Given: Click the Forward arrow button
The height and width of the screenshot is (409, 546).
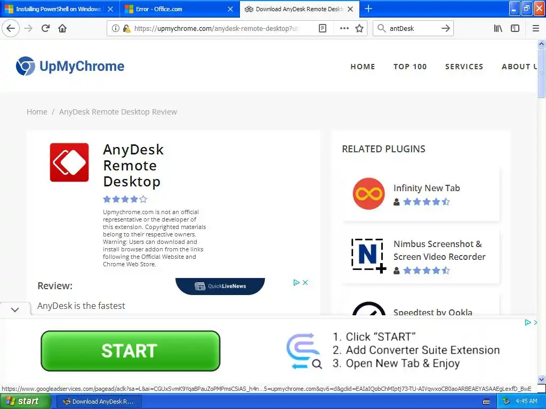Looking at the screenshot, I should pos(28,28).
